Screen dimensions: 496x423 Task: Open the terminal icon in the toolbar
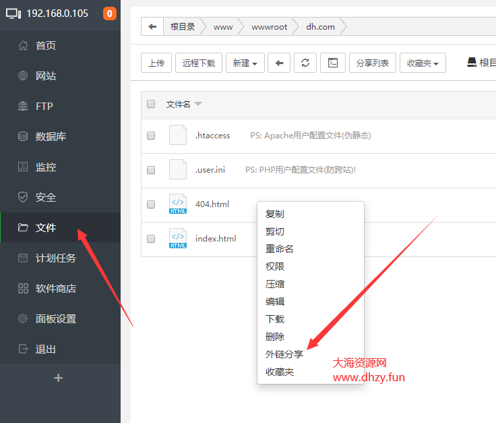point(332,63)
